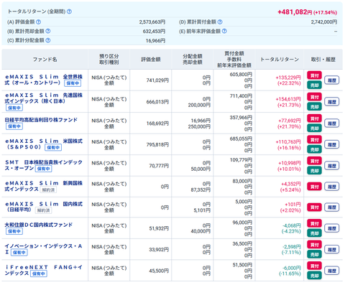
Task: Click help icon next to (C) 累計分配金額
Action: (x=48, y=40)
